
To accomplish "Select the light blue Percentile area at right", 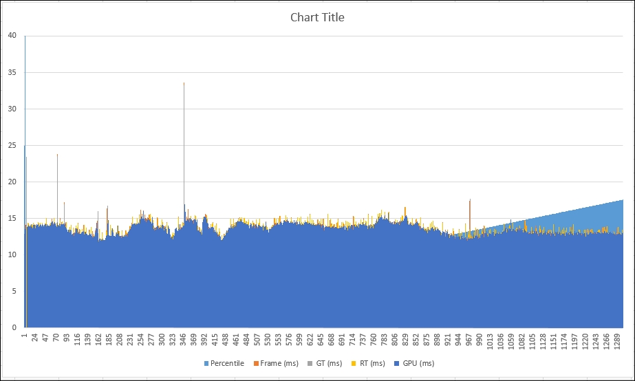I will click(x=599, y=217).
